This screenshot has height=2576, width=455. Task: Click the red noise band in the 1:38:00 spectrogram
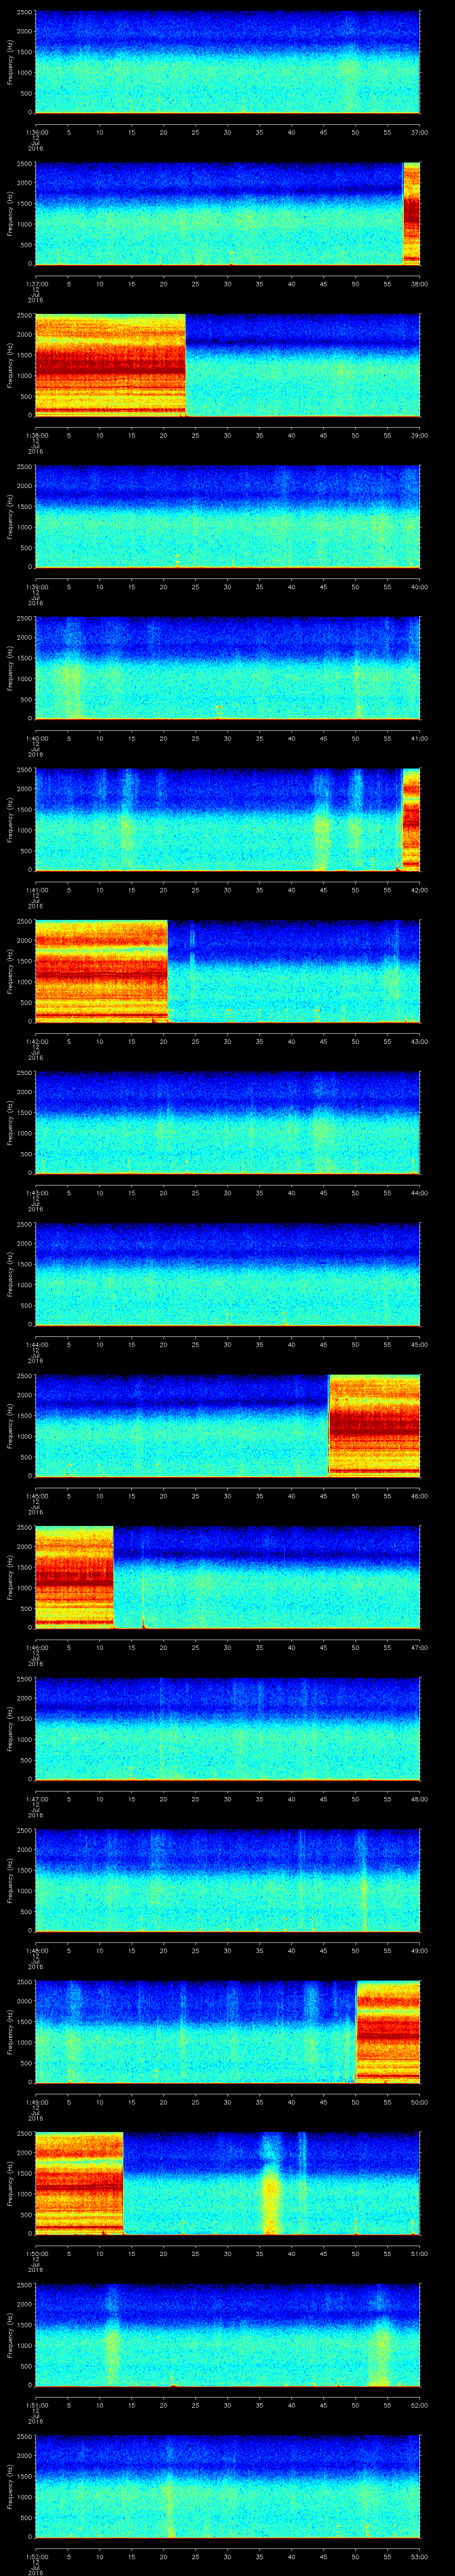click(110, 364)
